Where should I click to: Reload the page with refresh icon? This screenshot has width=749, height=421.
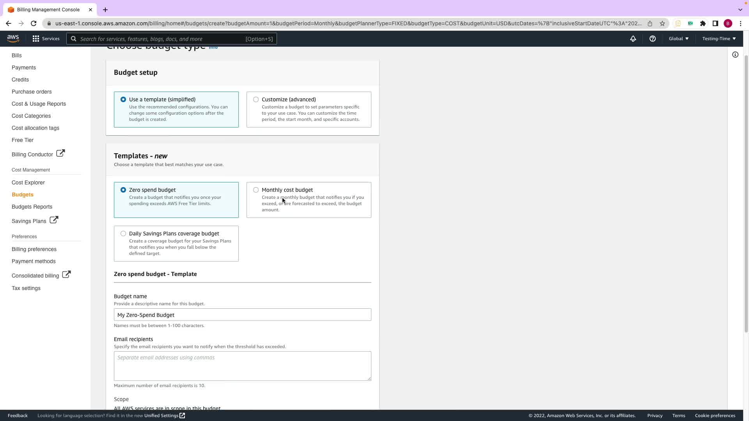click(x=34, y=23)
